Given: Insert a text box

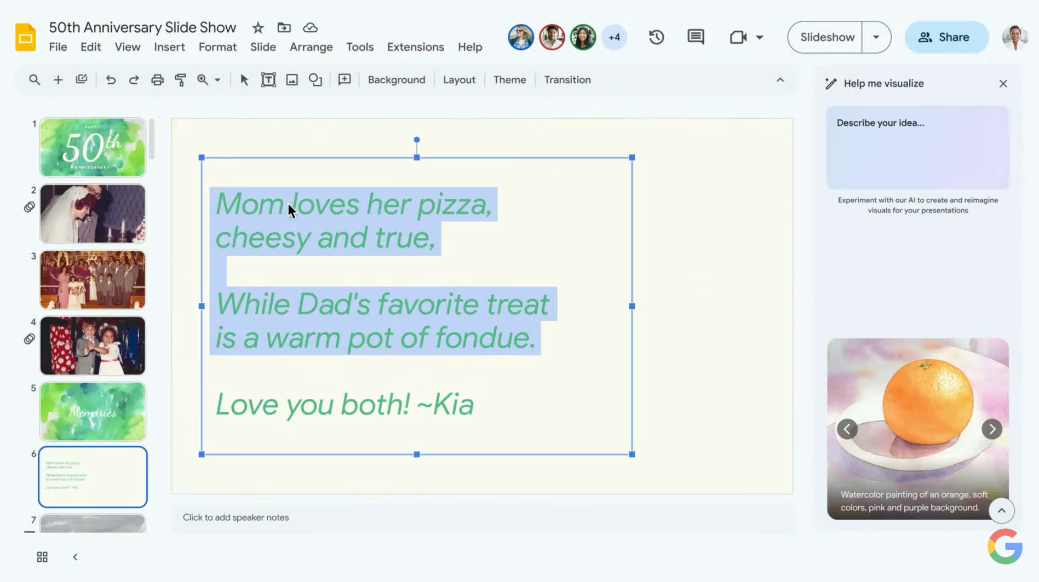Looking at the screenshot, I should (x=268, y=80).
